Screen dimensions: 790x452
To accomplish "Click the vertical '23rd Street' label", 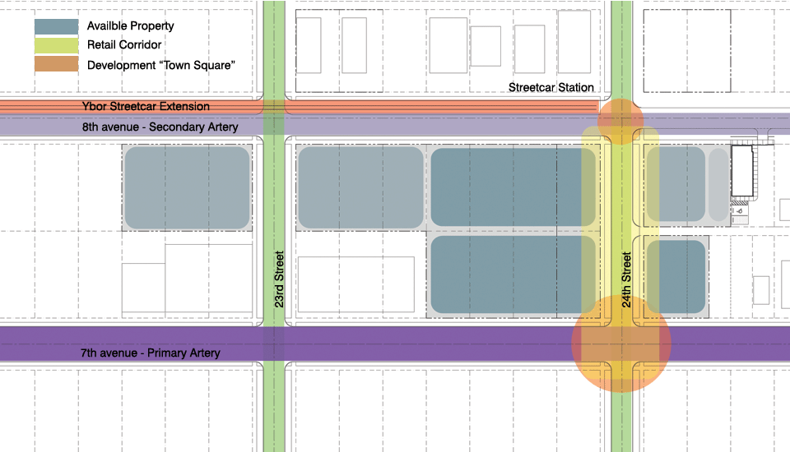I will pos(279,279).
